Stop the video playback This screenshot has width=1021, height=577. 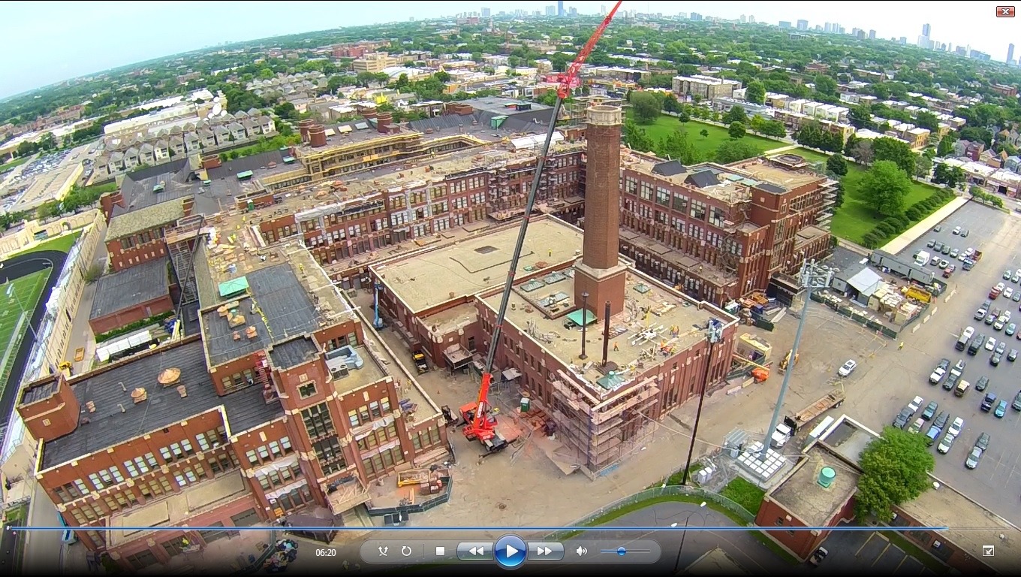pos(440,551)
